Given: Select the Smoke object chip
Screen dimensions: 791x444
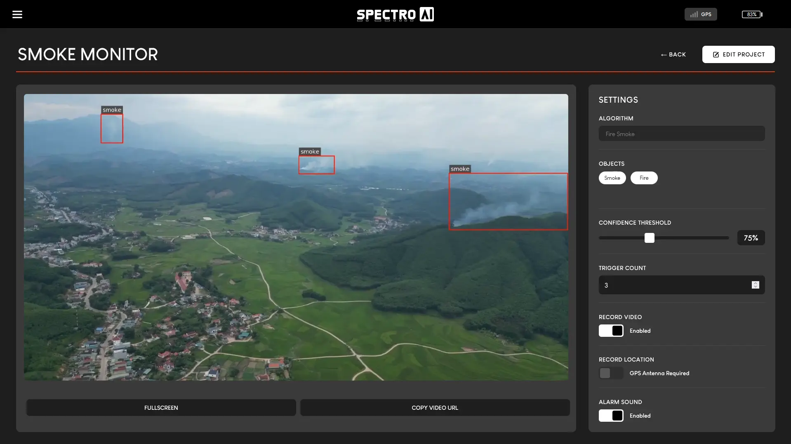Looking at the screenshot, I should (612, 178).
